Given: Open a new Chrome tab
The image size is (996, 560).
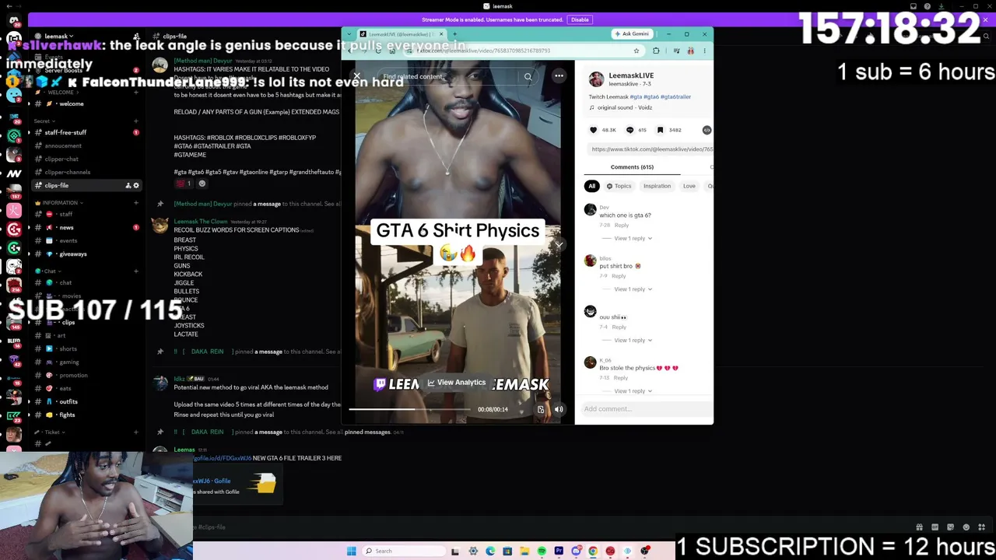Looking at the screenshot, I should click(454, 34).
